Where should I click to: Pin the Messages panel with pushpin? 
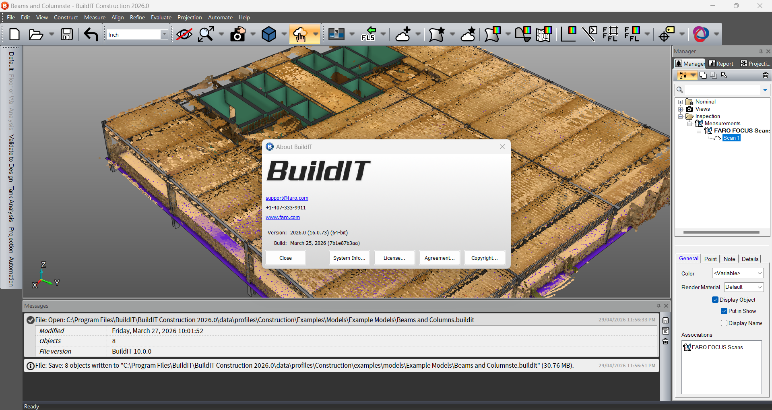click(x=658, y=306)
